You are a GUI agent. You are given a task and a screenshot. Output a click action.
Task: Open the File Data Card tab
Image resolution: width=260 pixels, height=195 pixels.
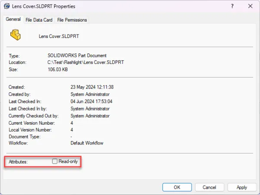tap(39, 20)
